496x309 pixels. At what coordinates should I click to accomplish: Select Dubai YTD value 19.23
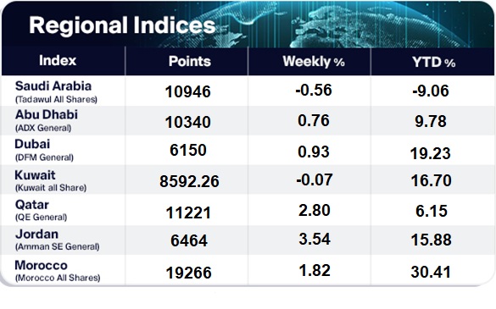point(430,153)
